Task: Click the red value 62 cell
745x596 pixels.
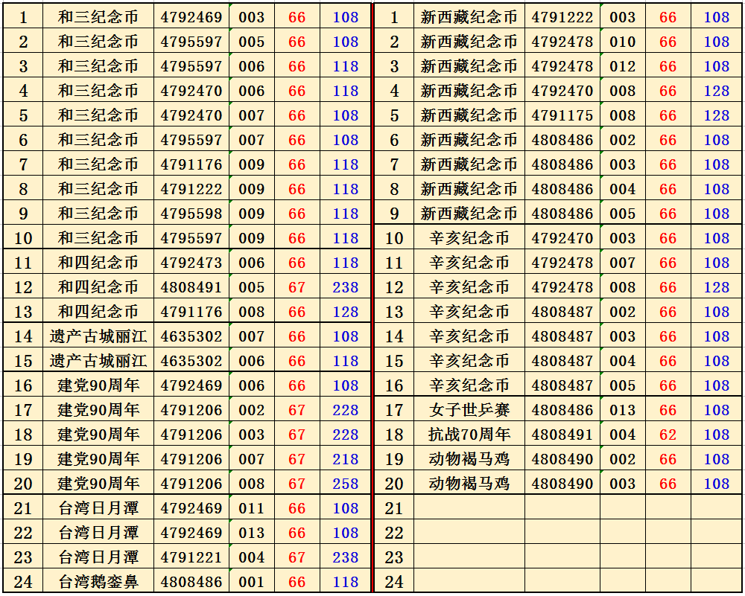Action: [668, 435]
